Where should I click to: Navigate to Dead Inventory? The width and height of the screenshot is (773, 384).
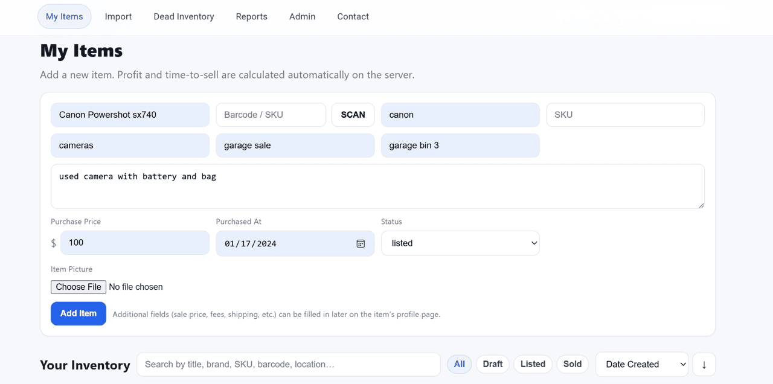pyautogui.click(x=184, y=16)
